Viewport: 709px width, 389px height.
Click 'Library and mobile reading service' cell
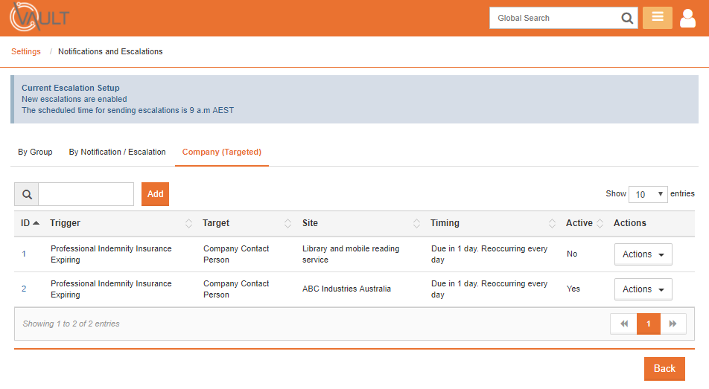(x=351, y=254)
